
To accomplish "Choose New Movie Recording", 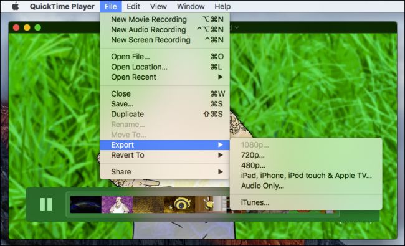I will point(164,19).
